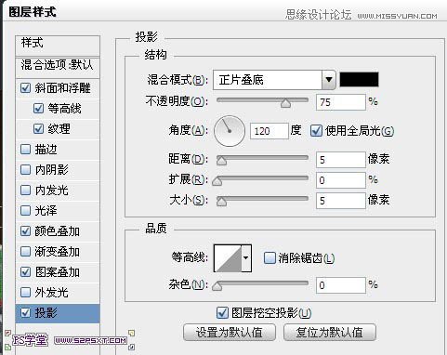Open 描边 settings label
The height and width of the screenshot is (355, 447).
(x=46, y=150)
